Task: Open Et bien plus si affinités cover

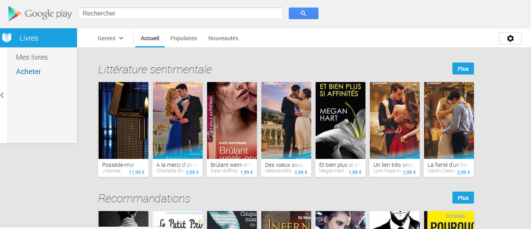Action: [x=340, y=120]
